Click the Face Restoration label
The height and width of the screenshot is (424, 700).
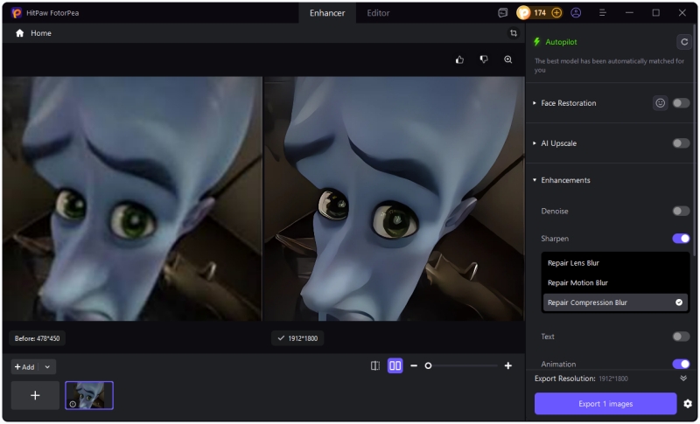point(568,103)
